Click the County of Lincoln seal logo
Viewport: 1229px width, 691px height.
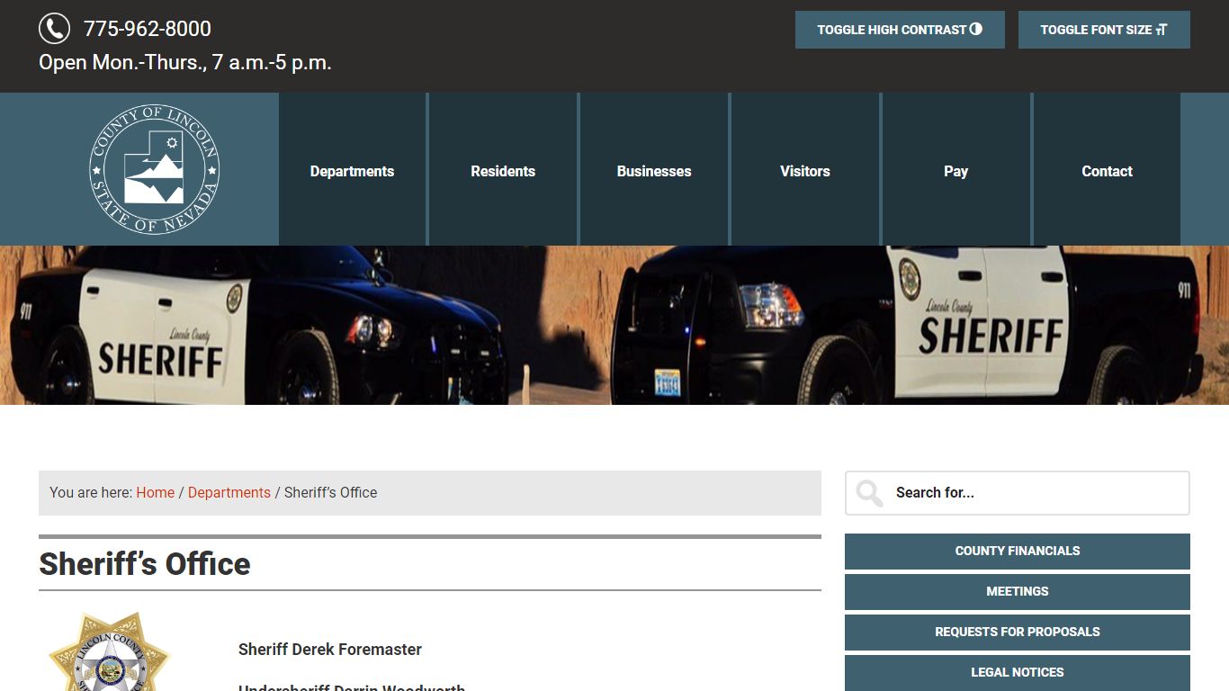coord(154,169)
